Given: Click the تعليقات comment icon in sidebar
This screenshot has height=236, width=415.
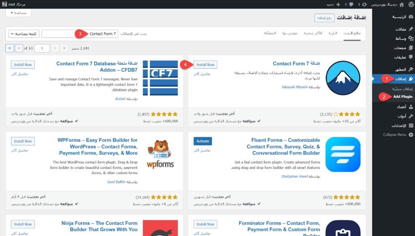Looking at the screenshot, I should tap(411, 57).
